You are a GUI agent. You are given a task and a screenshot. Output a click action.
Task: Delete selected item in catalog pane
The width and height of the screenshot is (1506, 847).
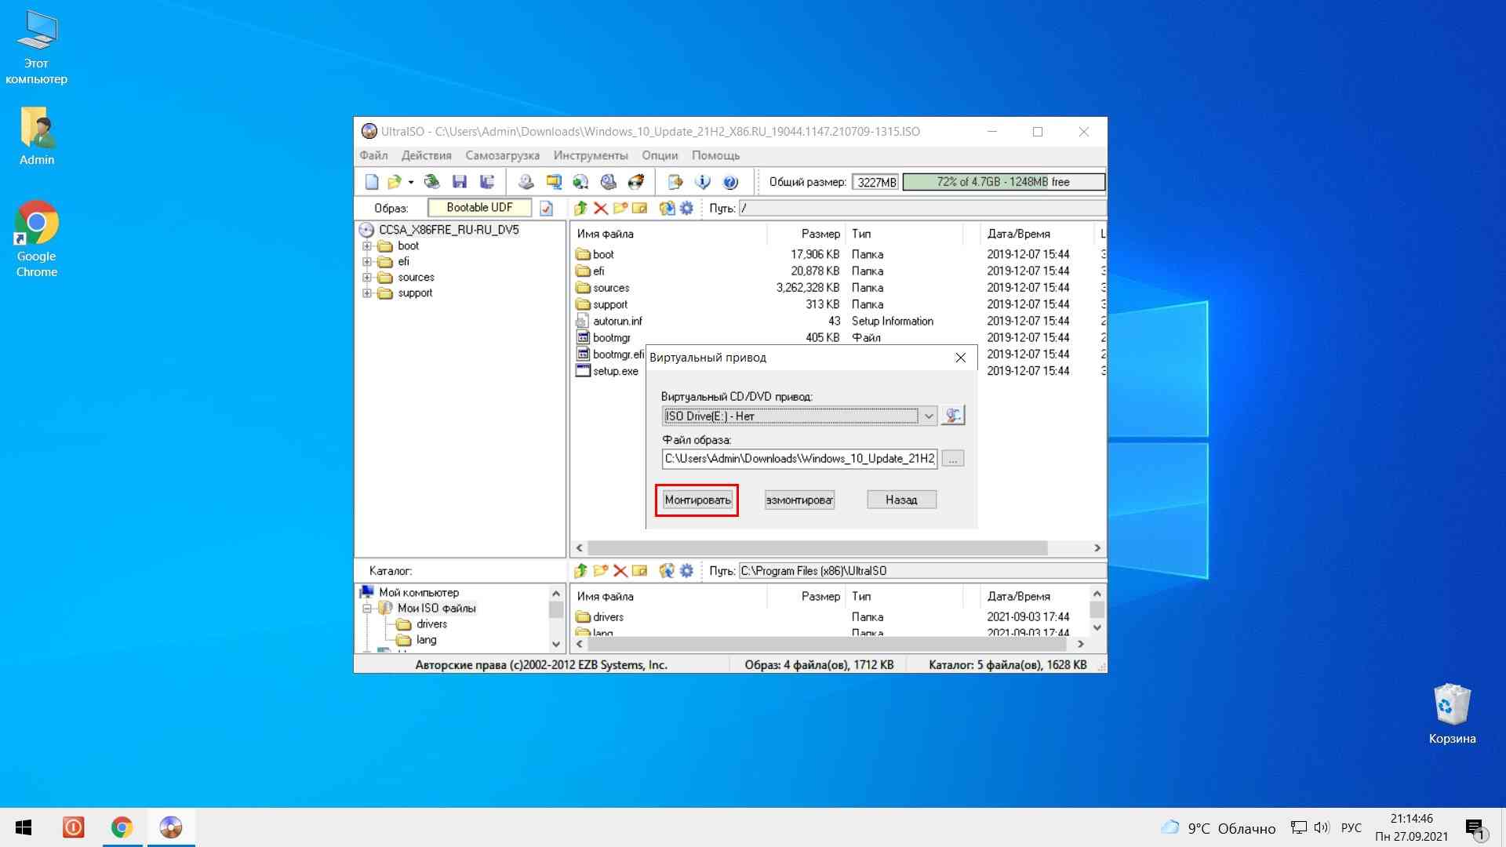[620, 571]
